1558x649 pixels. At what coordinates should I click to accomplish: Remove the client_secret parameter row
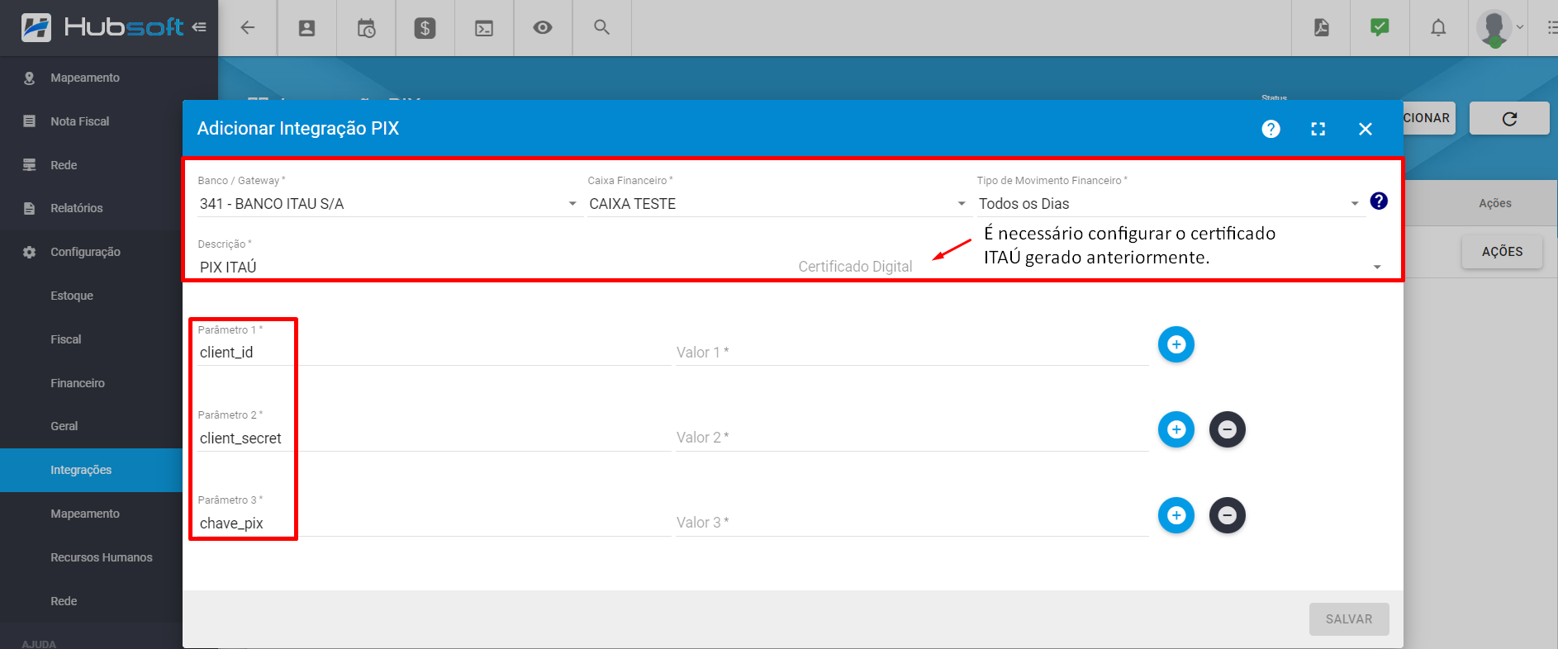pyautogui.click(x=1228, y=429)
